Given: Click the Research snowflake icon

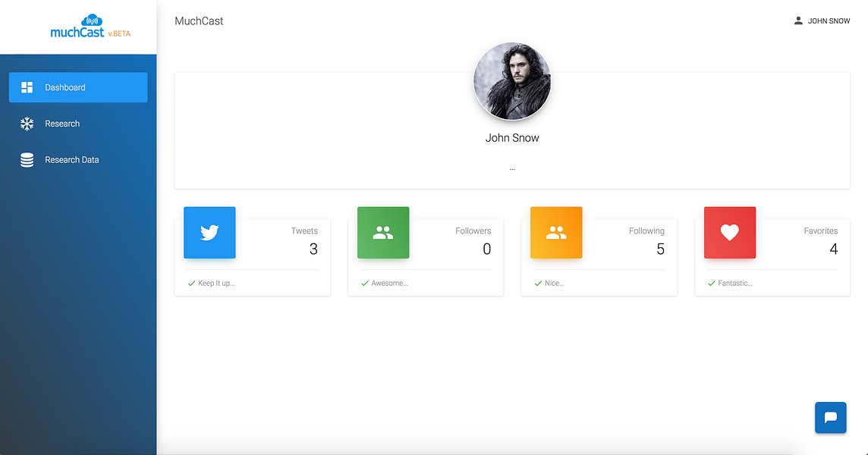Looking at the screenshot, I should (27, 124).
